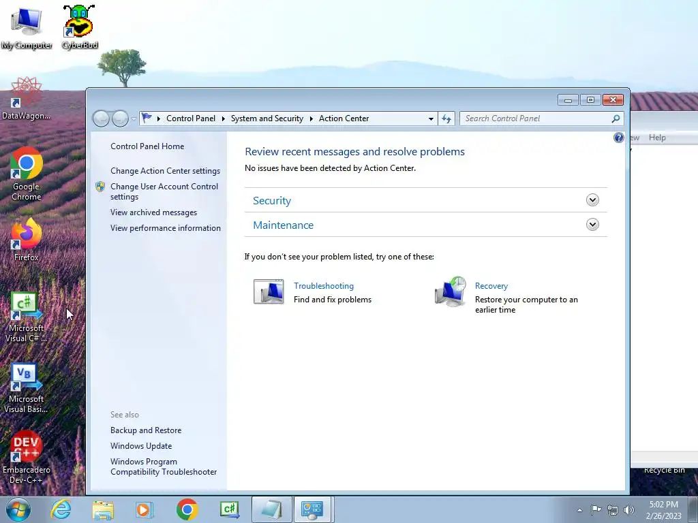Click Control Panel in the breadcrumb
698x523 pixels.
tap(191, 118)
